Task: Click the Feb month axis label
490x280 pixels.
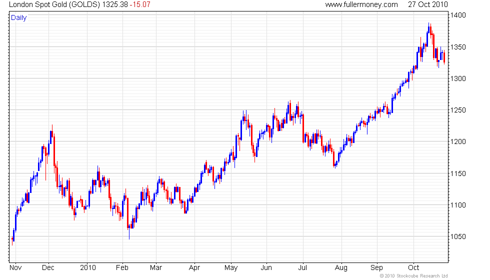Action: [122, 268]
